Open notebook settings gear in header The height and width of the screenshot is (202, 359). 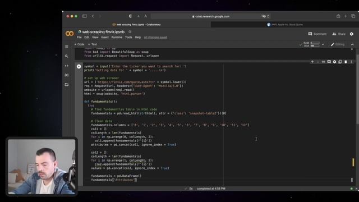click(x=352, y=34)
